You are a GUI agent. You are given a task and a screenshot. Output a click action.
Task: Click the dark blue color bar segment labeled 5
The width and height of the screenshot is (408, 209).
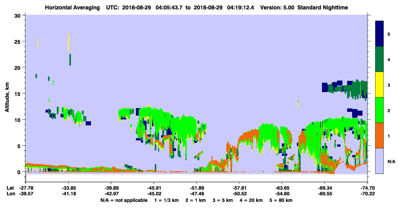(379, 34)
